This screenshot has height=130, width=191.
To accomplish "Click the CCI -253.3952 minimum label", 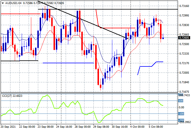I will [184, 122].
